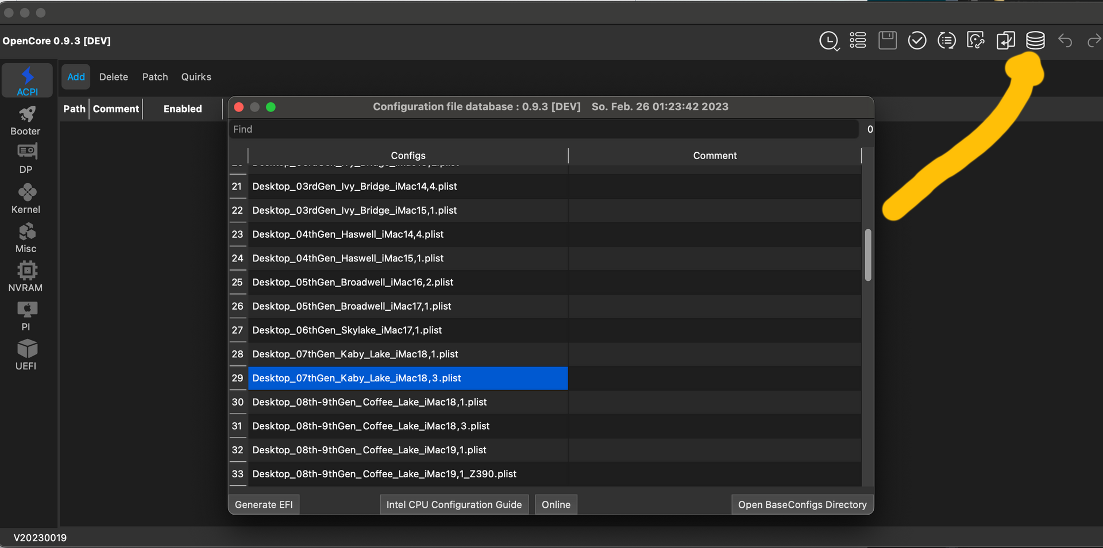Image resolution: width=1103 pixels, height=548 pixels.
Task: Open the Booter section in sidebar
Action: pyautogui.click(x=26, y=121)
